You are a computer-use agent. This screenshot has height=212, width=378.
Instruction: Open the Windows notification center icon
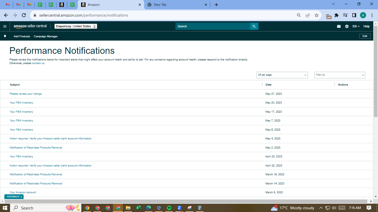coord(369,208)
